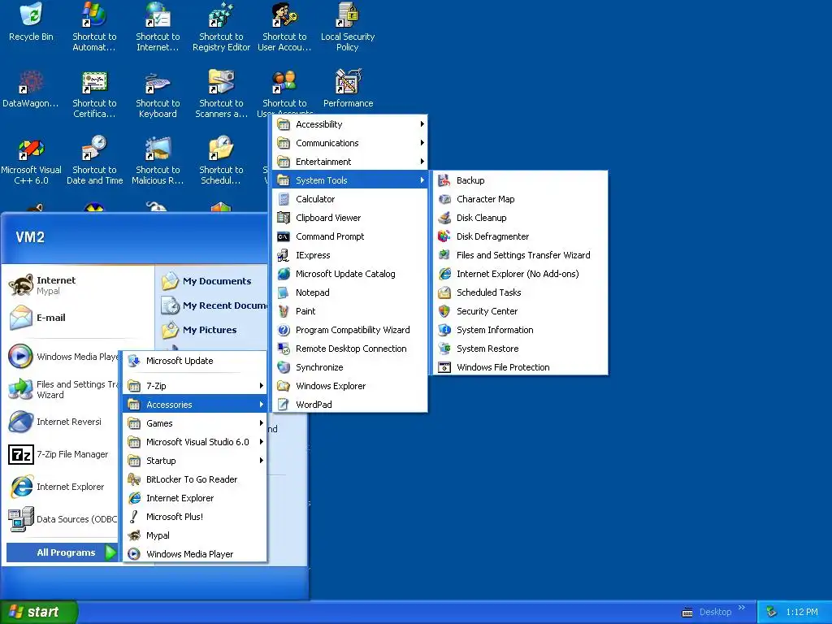Start Internet Explorer (No Add-ons)
Viewport: 832px width, 624px height.
pyautogui.click(x=521, y=274)
